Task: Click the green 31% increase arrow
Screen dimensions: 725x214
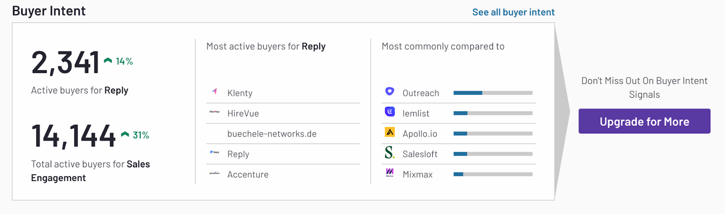Action: tap(125, 134)
